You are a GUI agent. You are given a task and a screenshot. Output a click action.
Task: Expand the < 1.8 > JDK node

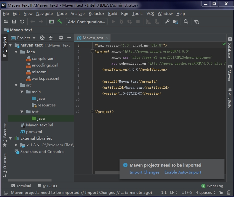click(16, 145)
